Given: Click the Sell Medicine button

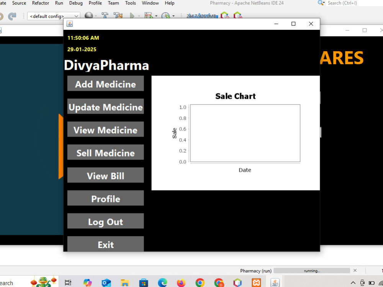Looking at the screenshot, I should click(x=106, y=152).
